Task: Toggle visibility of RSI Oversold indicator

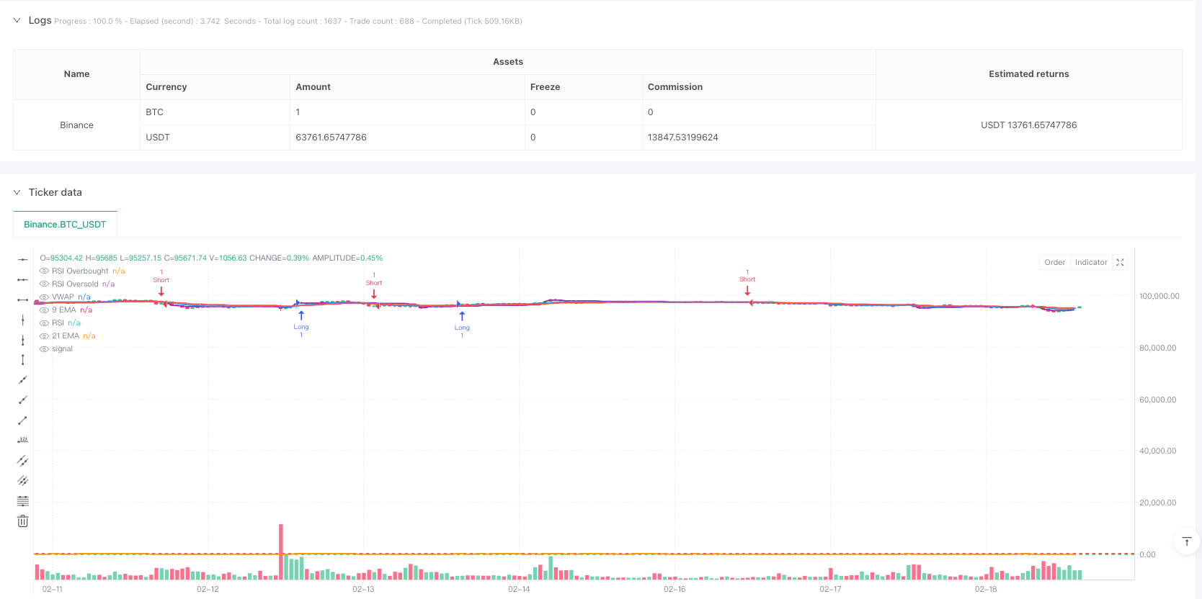Action: (x=44, y=284)
